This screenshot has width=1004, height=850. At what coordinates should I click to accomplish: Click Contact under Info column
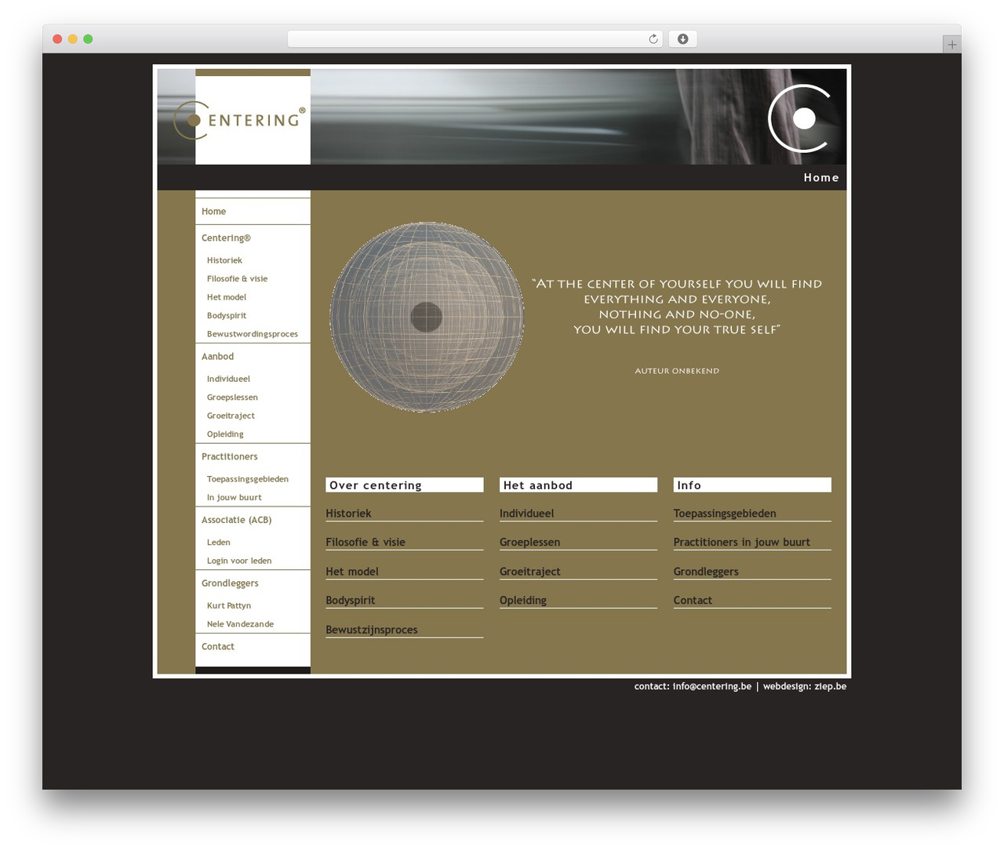coord(693,601)
